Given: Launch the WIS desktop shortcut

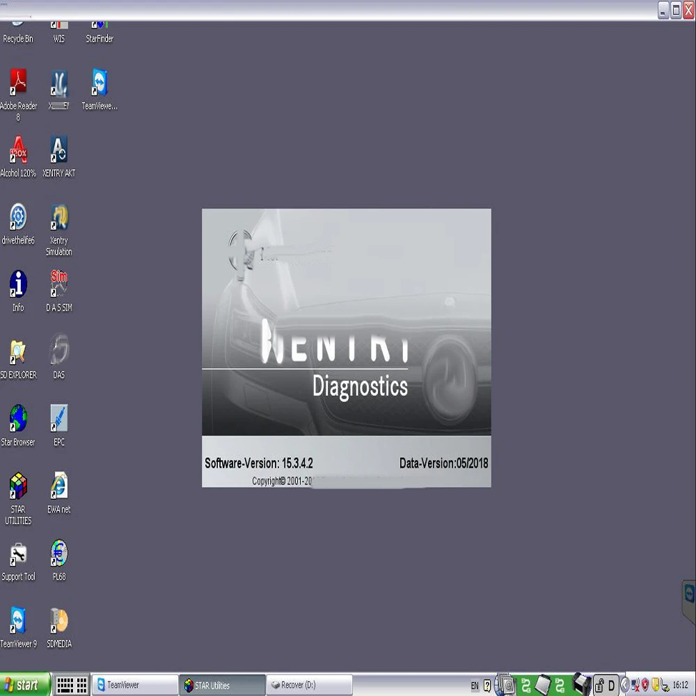Looking at the screenshot, I should (58, 32).
